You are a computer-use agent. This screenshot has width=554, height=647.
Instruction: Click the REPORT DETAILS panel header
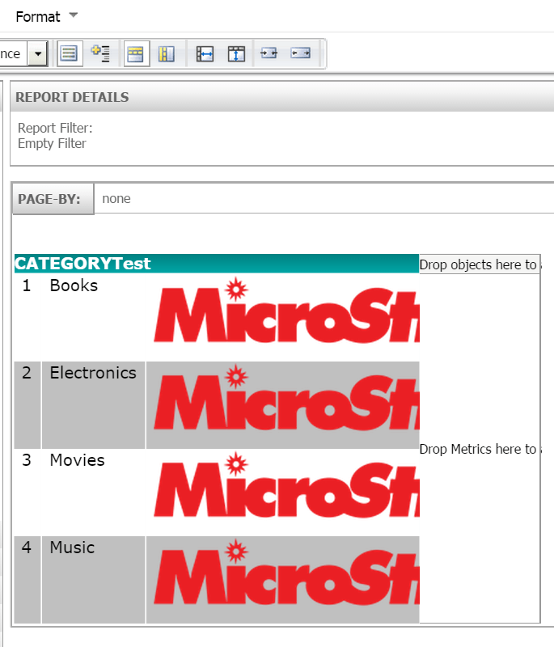tap(282, 97)
